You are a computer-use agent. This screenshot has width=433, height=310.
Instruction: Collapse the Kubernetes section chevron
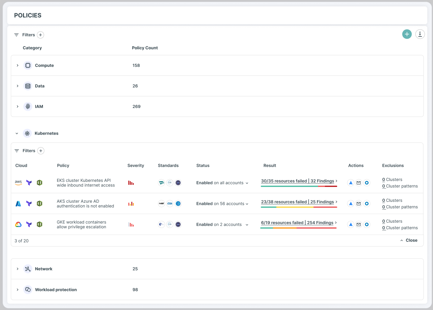pos(17,133)
